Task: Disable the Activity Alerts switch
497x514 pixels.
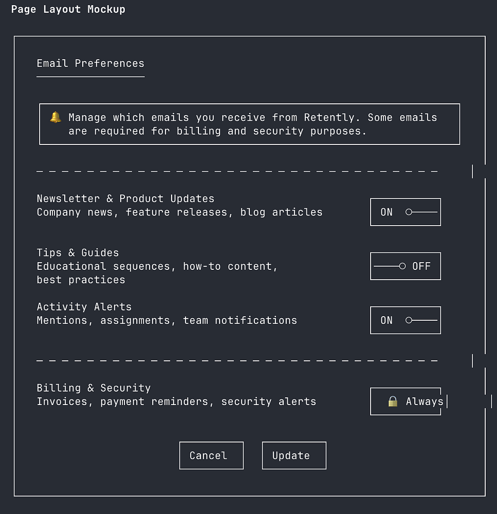Action: (x=406, y=320)
